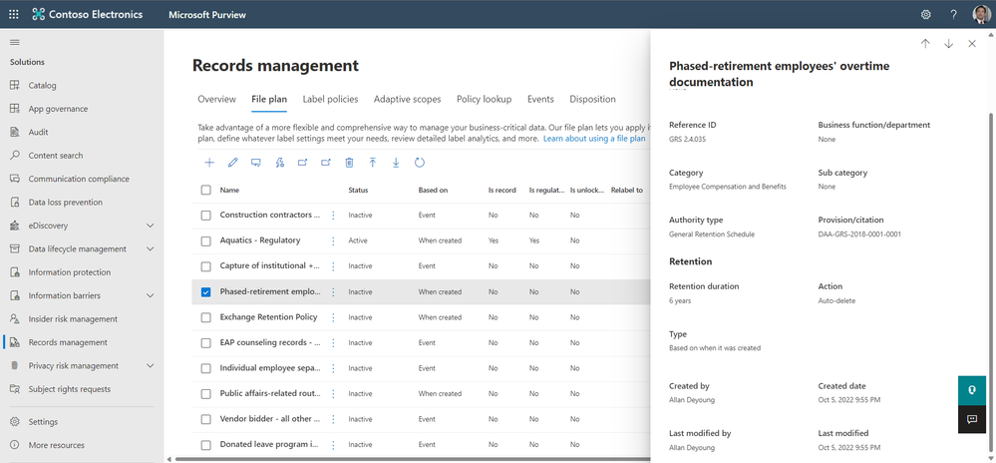Go to previous item with up arrow
Image resolution: width=996 pixels, height=463 pixels.
(925, 44)
